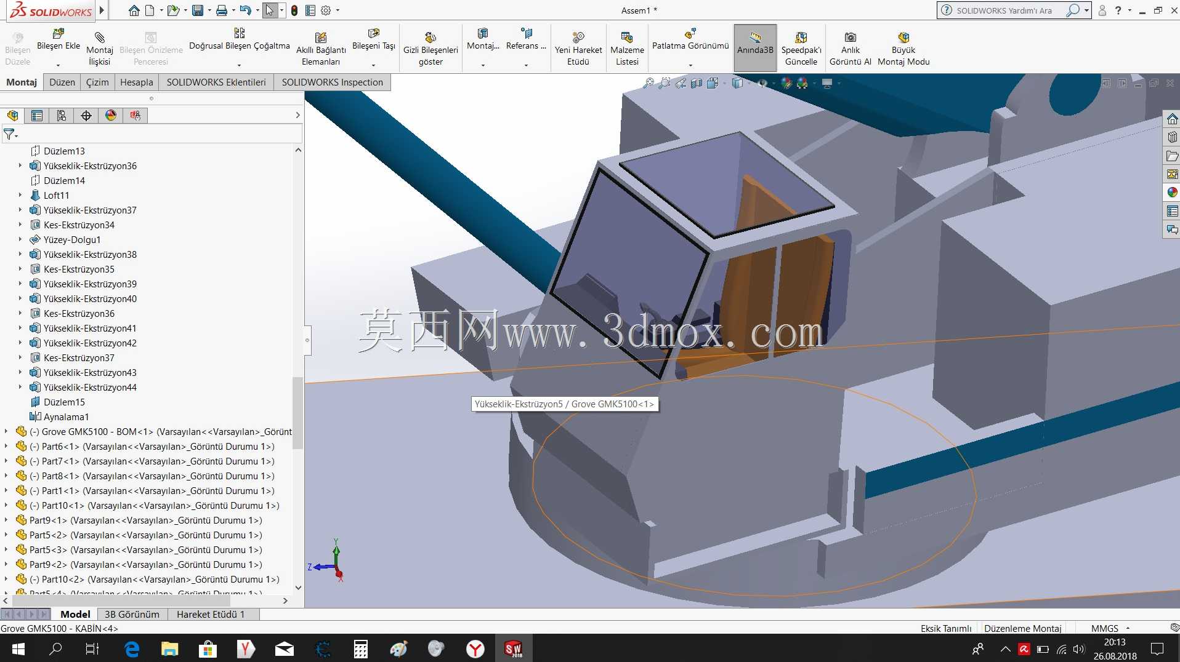Expand the Grove GMK5100 - BOM<1> component
1180x662 pixels.
click(6, 431)
